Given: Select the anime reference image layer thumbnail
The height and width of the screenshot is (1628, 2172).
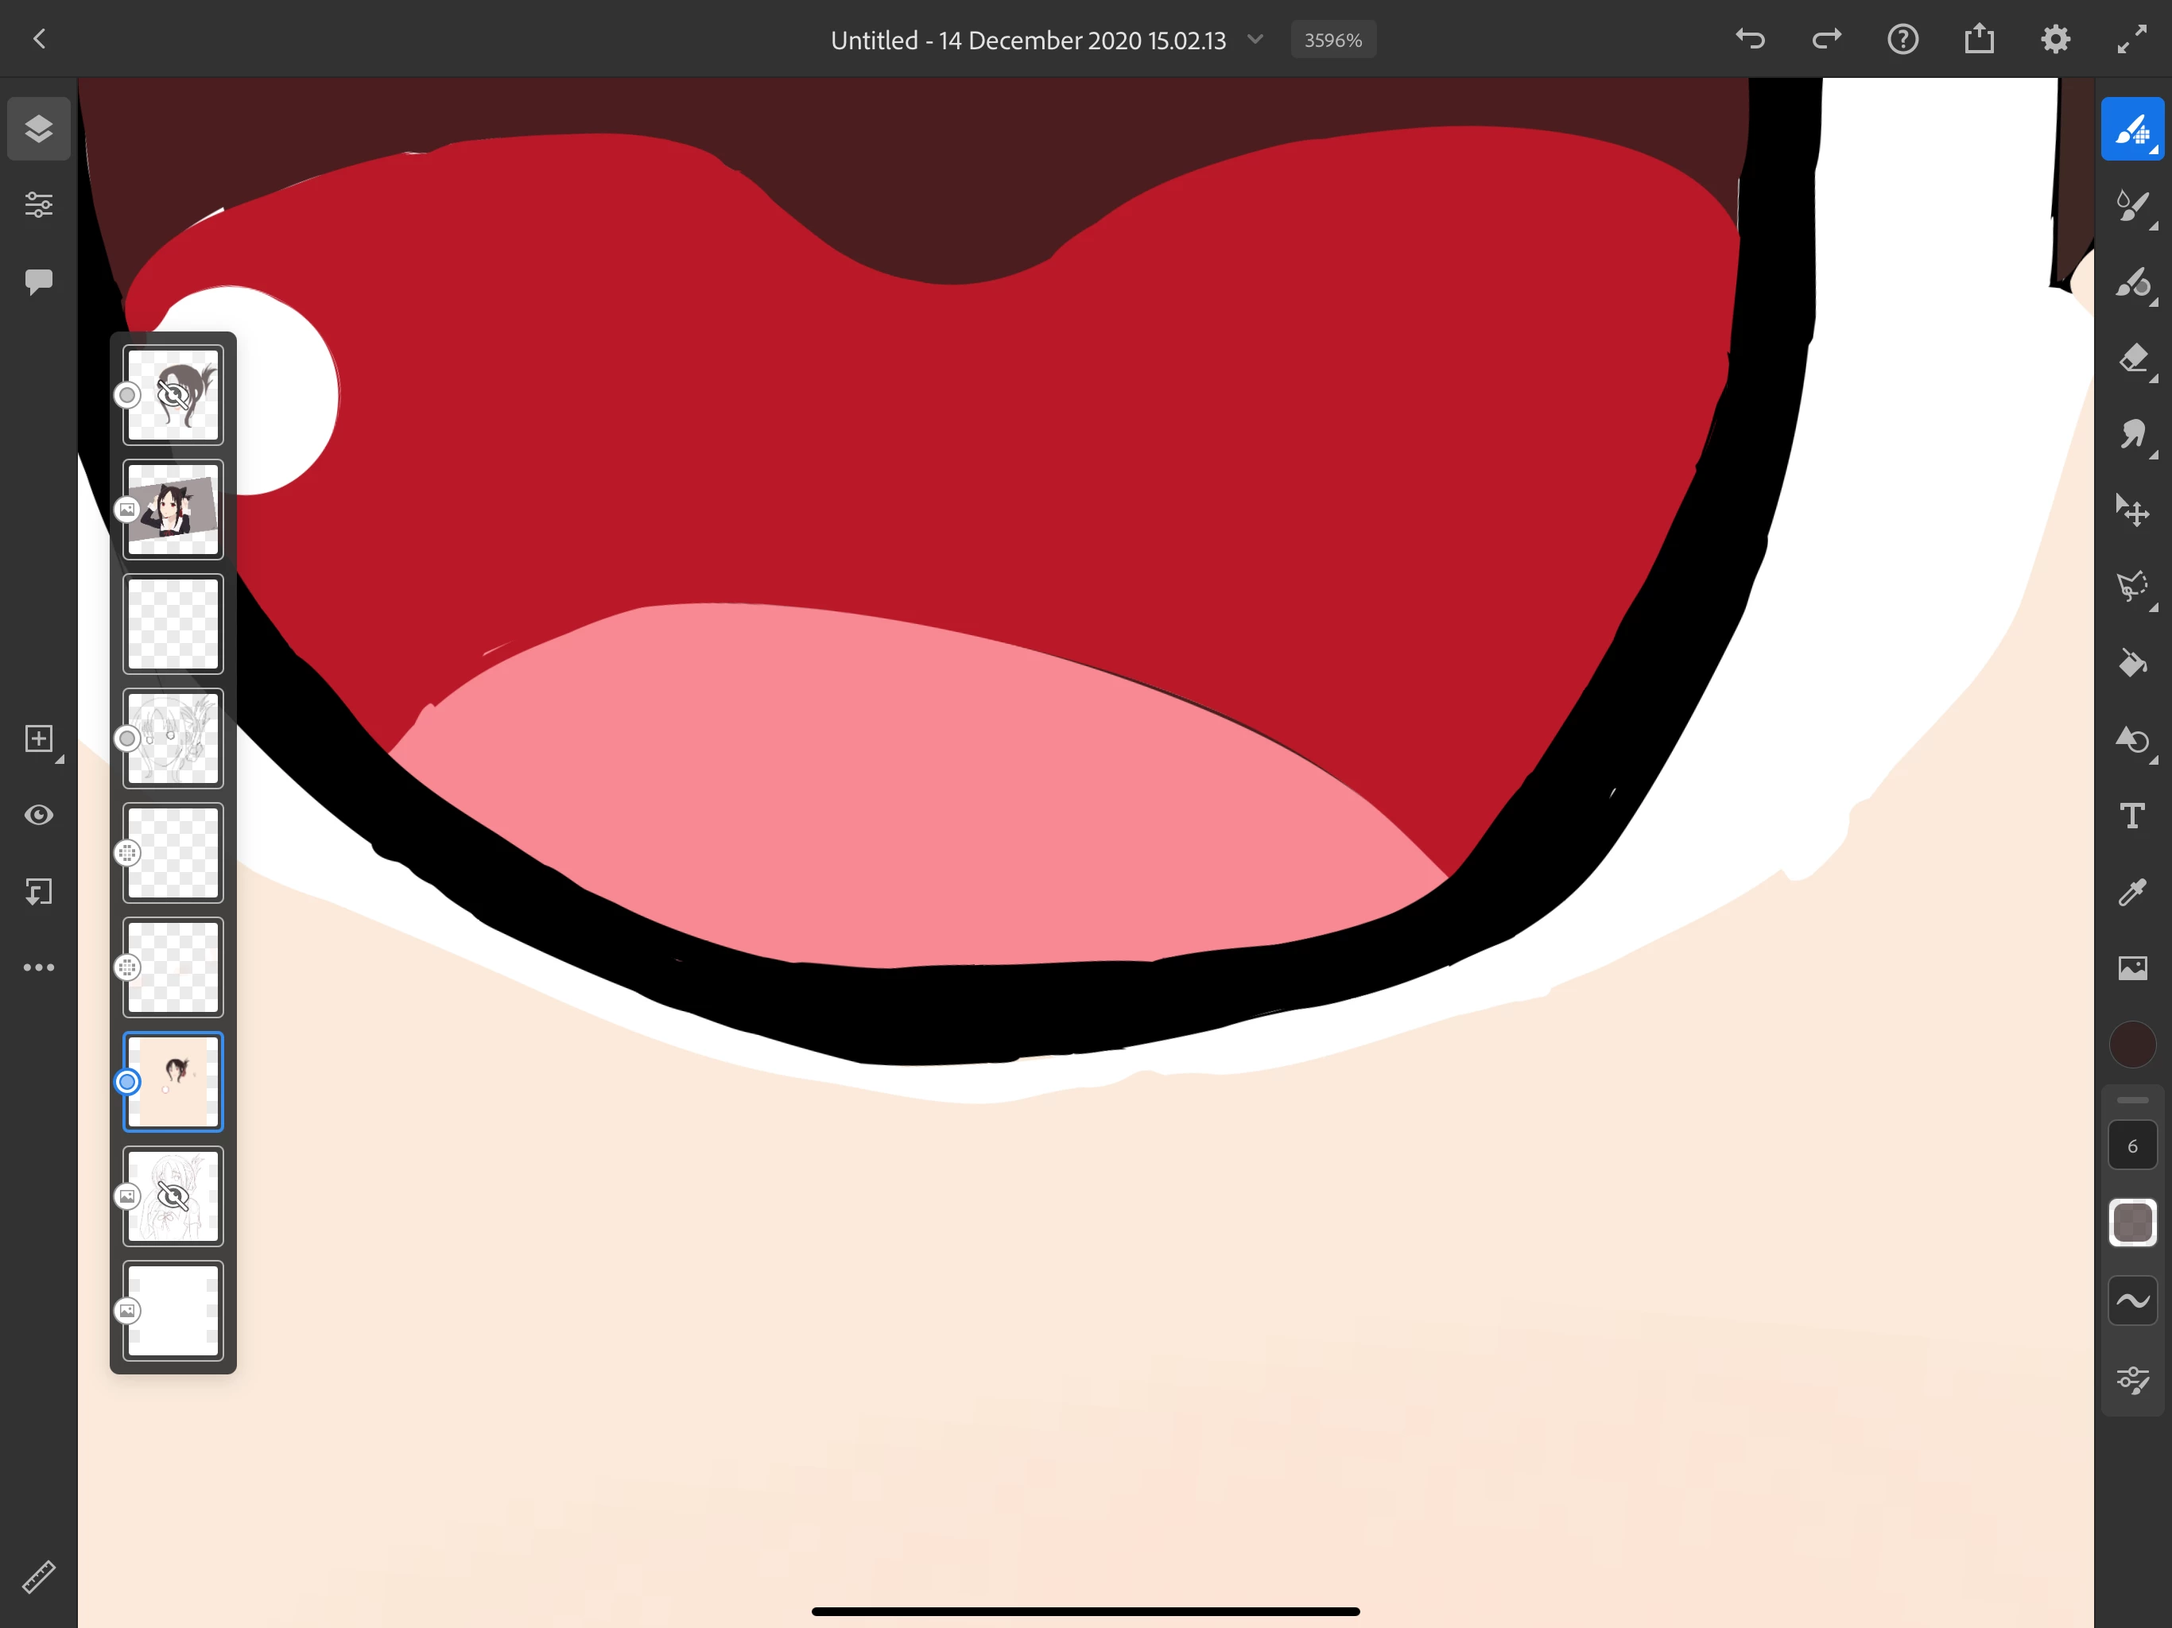Looking at the screenshot, I should click(173, 510).
